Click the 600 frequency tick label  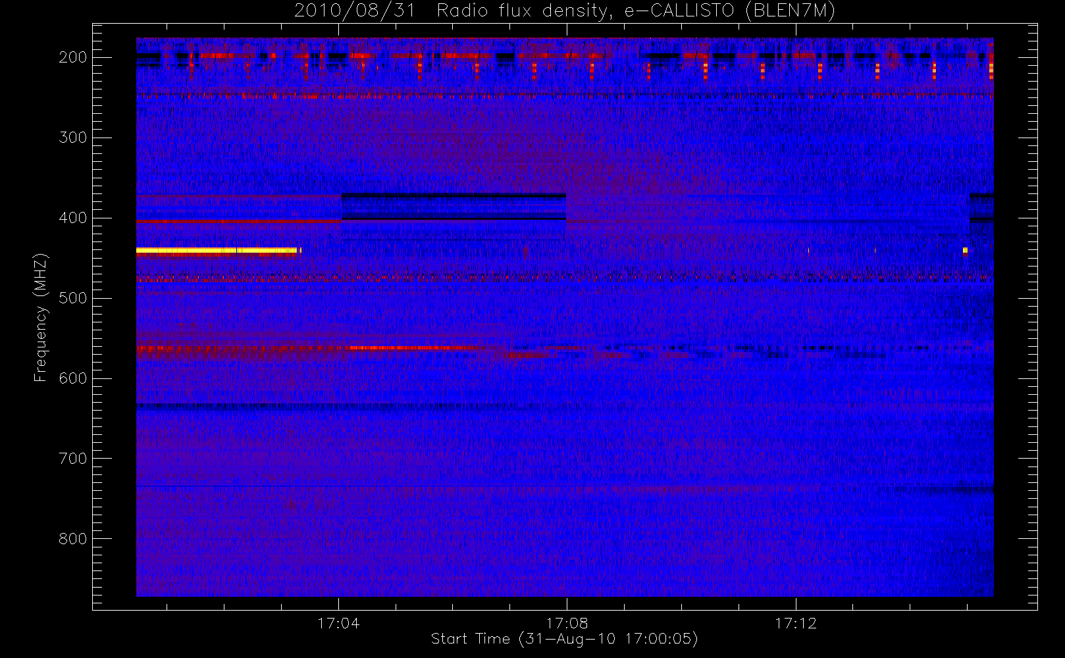pyautogui.click(x=73, y=378)
